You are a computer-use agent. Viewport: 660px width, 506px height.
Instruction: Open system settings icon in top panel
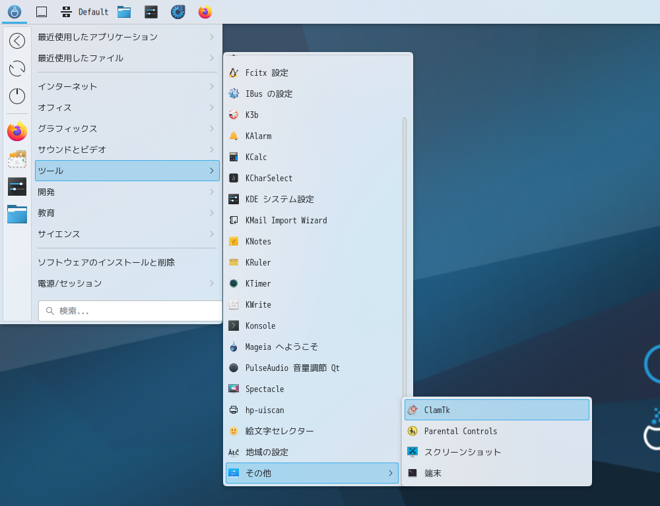[150, 12]
